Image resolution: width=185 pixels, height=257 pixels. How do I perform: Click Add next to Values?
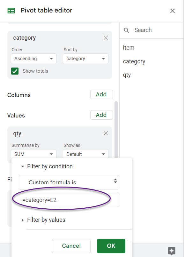point(101,115)
